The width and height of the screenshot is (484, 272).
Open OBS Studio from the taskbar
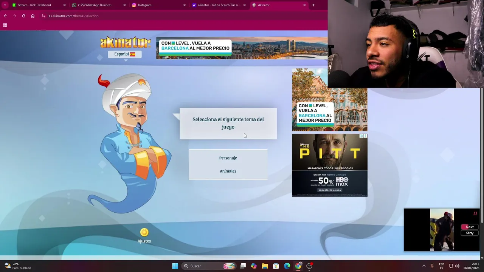pos(309,266)
